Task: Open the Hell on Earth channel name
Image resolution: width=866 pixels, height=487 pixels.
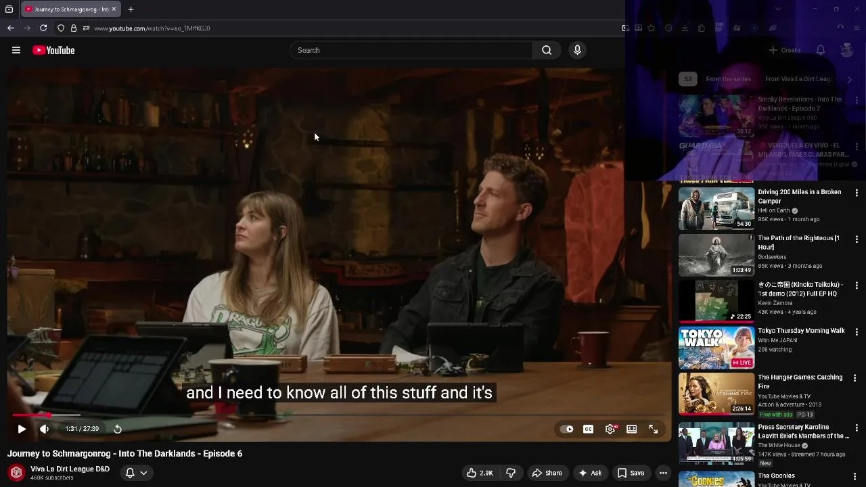Action: [774, 210]
